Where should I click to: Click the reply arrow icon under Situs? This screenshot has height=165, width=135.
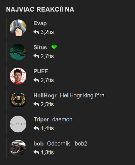[36, 56]
